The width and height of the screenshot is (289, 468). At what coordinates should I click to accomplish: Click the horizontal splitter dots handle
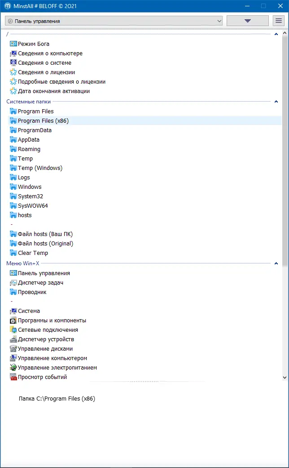pyautogui.click(x=144, y=381)
